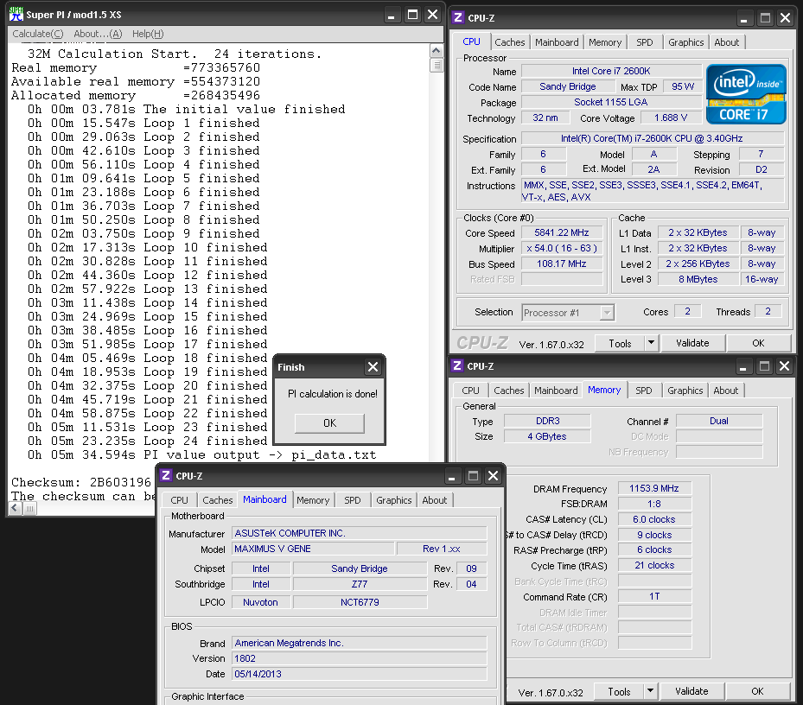Minimize the Super PI window

tap(392, 15)
